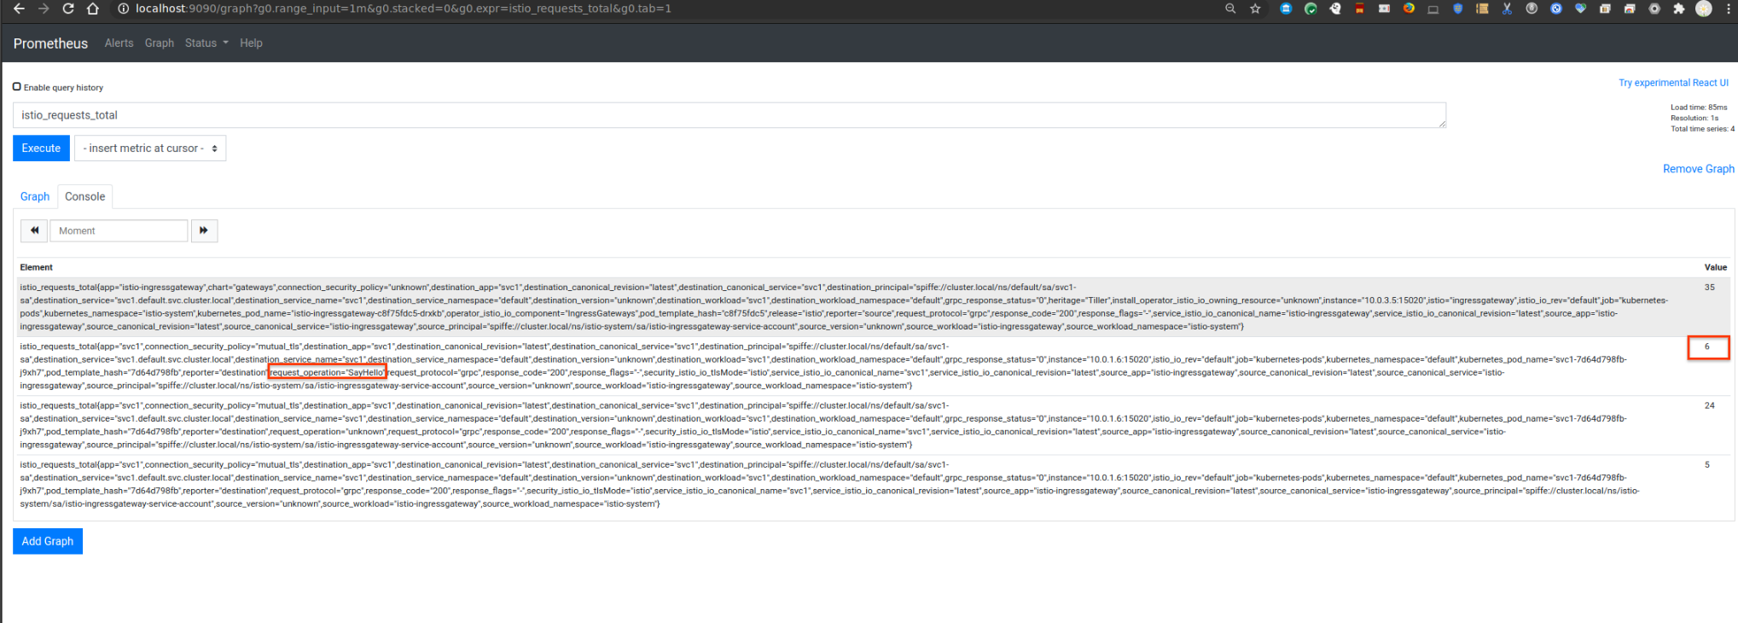Click into the Moment time input
1738x623 pixels.
tap(119, 230)
